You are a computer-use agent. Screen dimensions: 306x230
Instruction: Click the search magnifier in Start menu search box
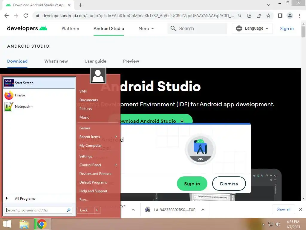68,210
